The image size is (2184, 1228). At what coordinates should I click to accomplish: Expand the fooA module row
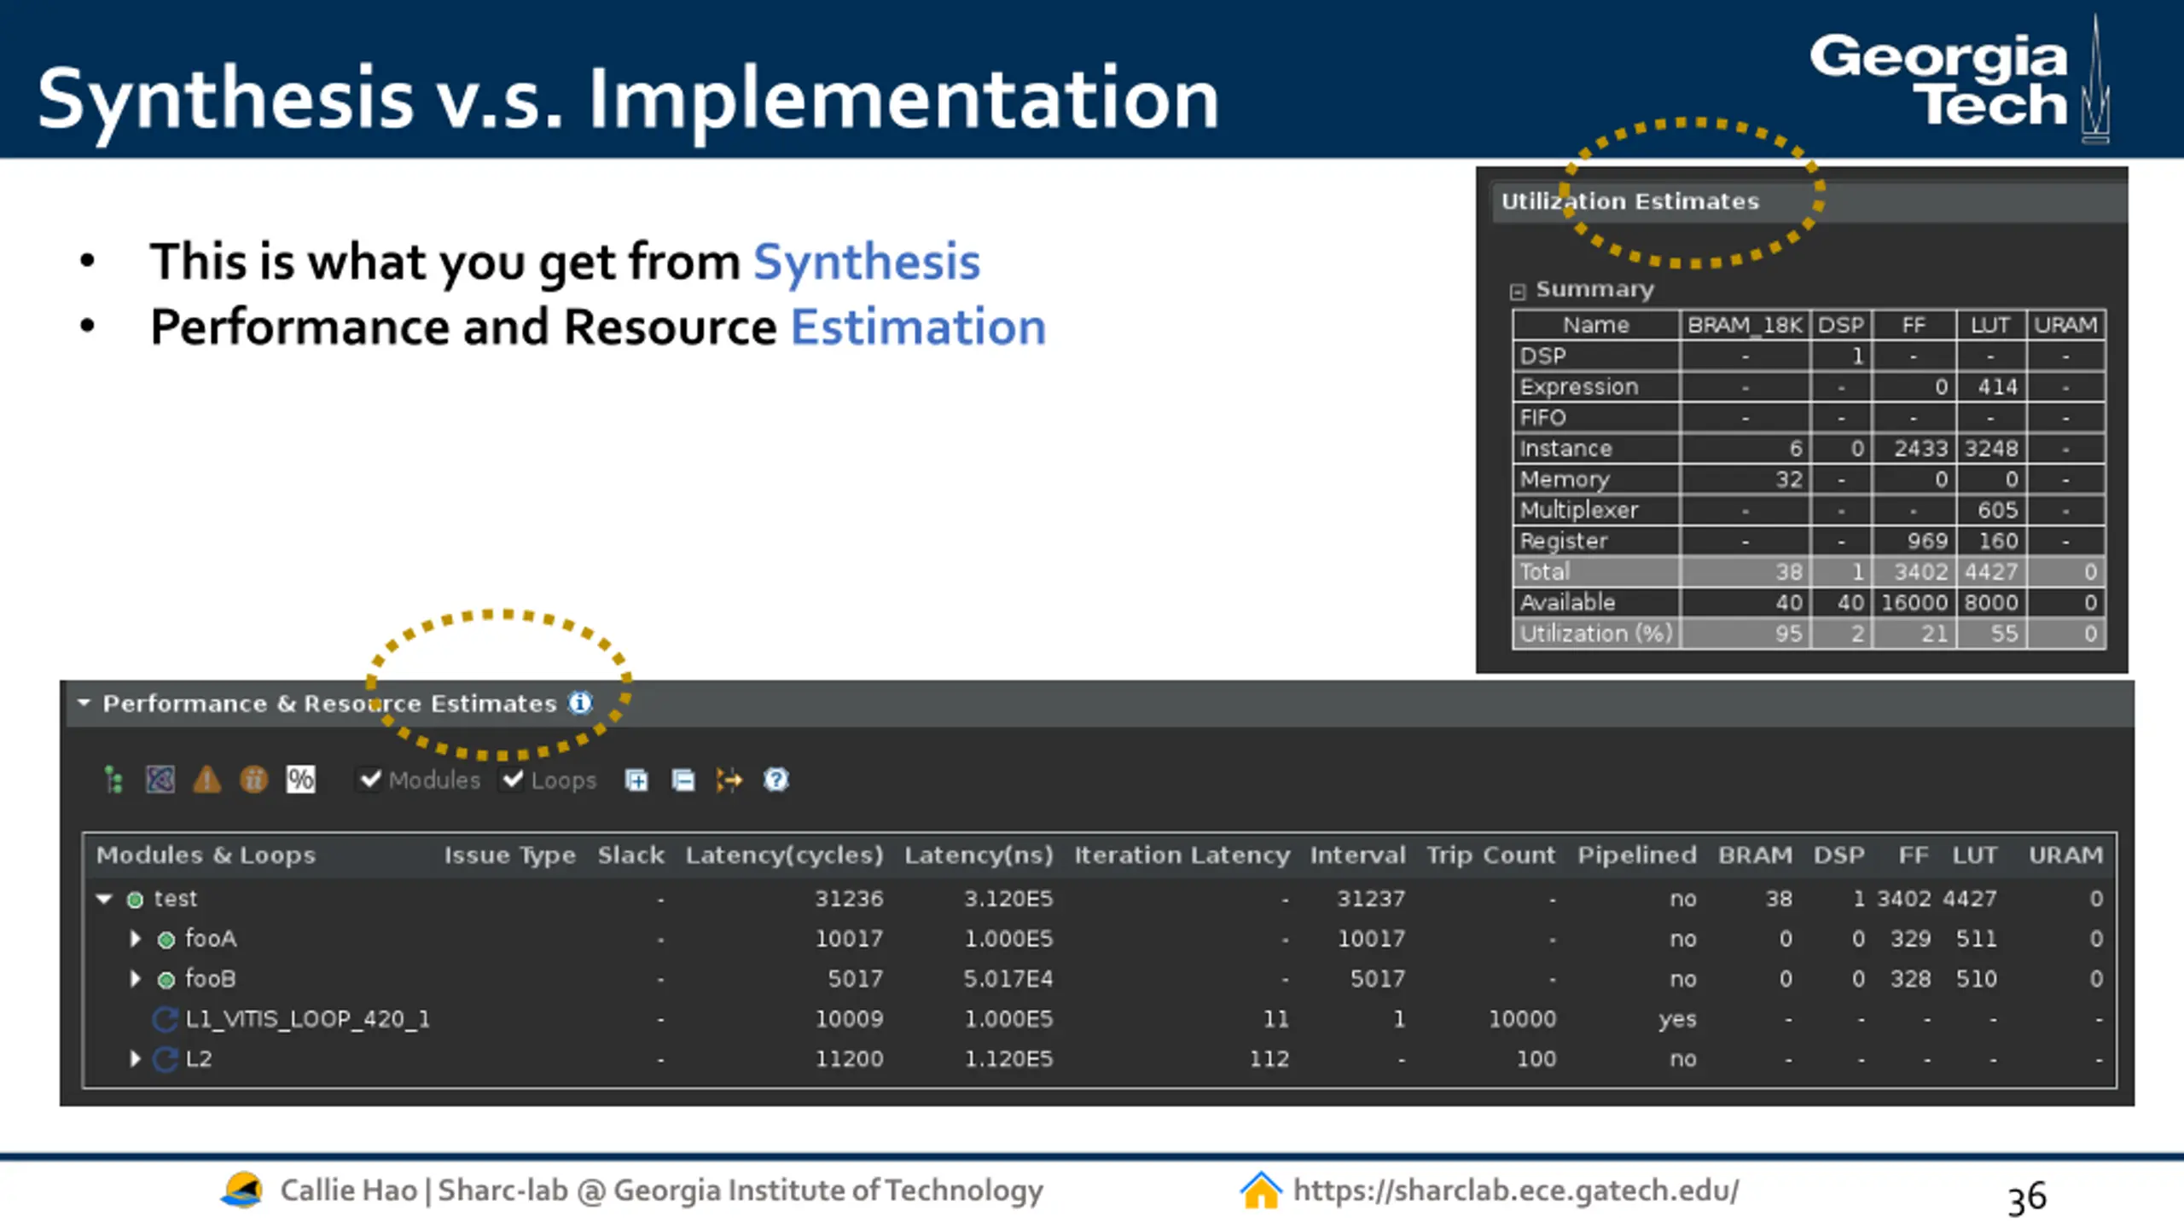point(135,939)
